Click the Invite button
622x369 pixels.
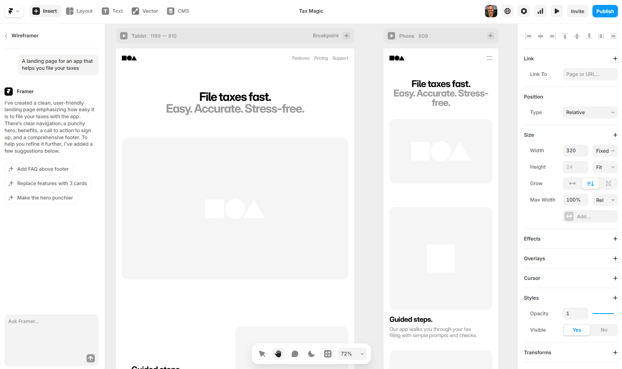578,11
